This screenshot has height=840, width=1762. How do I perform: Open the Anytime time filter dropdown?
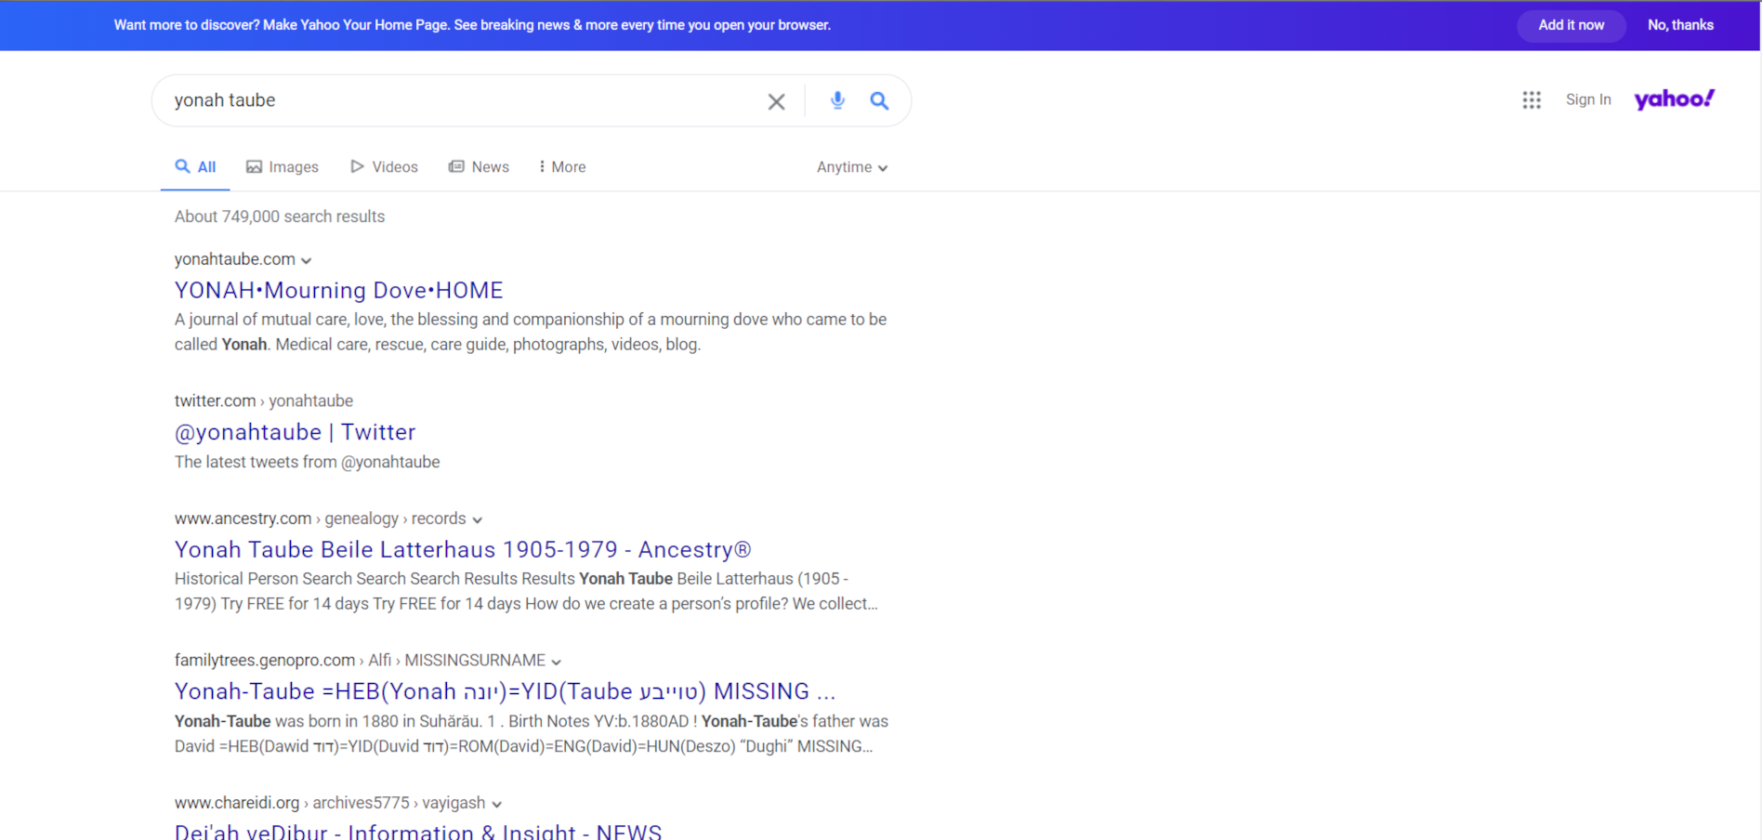[851, 167]
